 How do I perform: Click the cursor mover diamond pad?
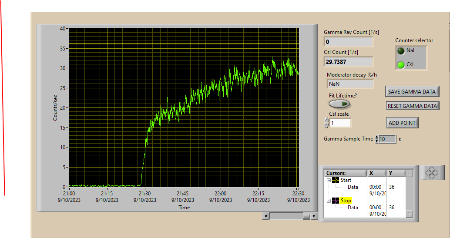(431, 172)
